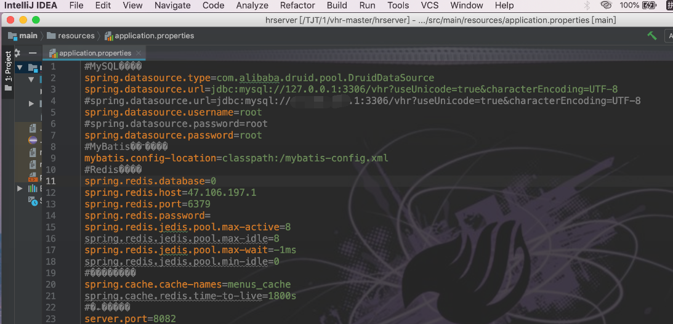Place cursor on the server.port=8082 line
The height and width of the screenshot is (324, 673).
pyautogui.click(x=130, y=318)
